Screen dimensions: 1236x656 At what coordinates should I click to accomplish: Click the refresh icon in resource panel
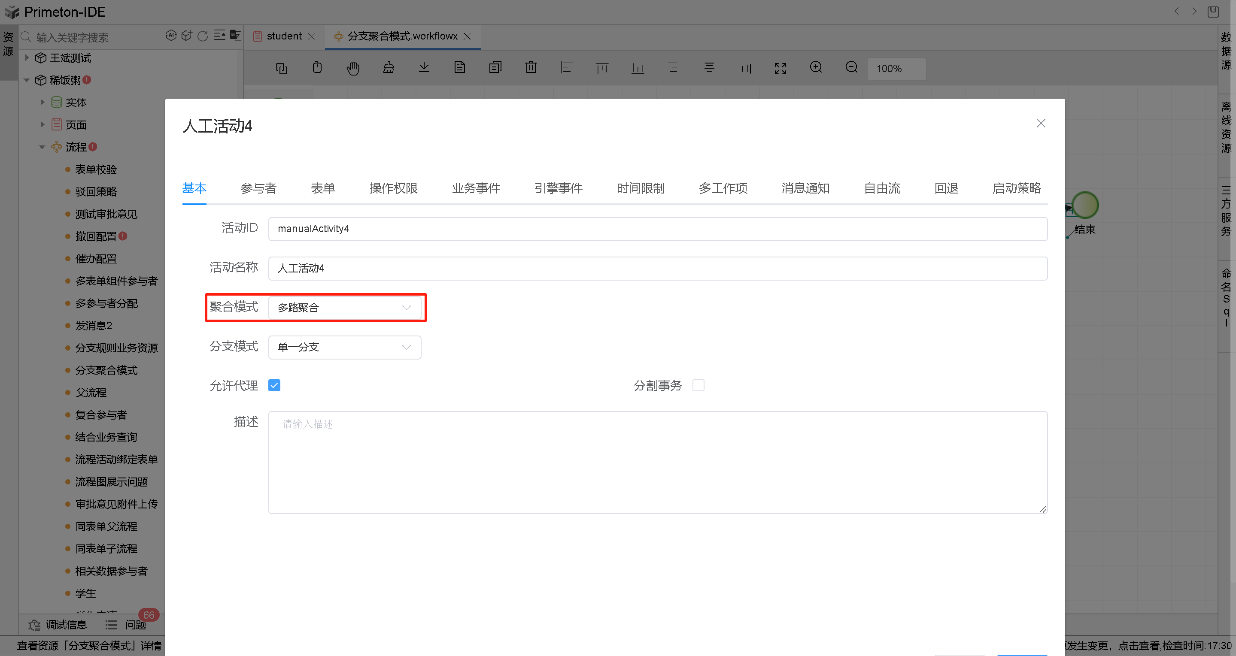tap(203, 36)
